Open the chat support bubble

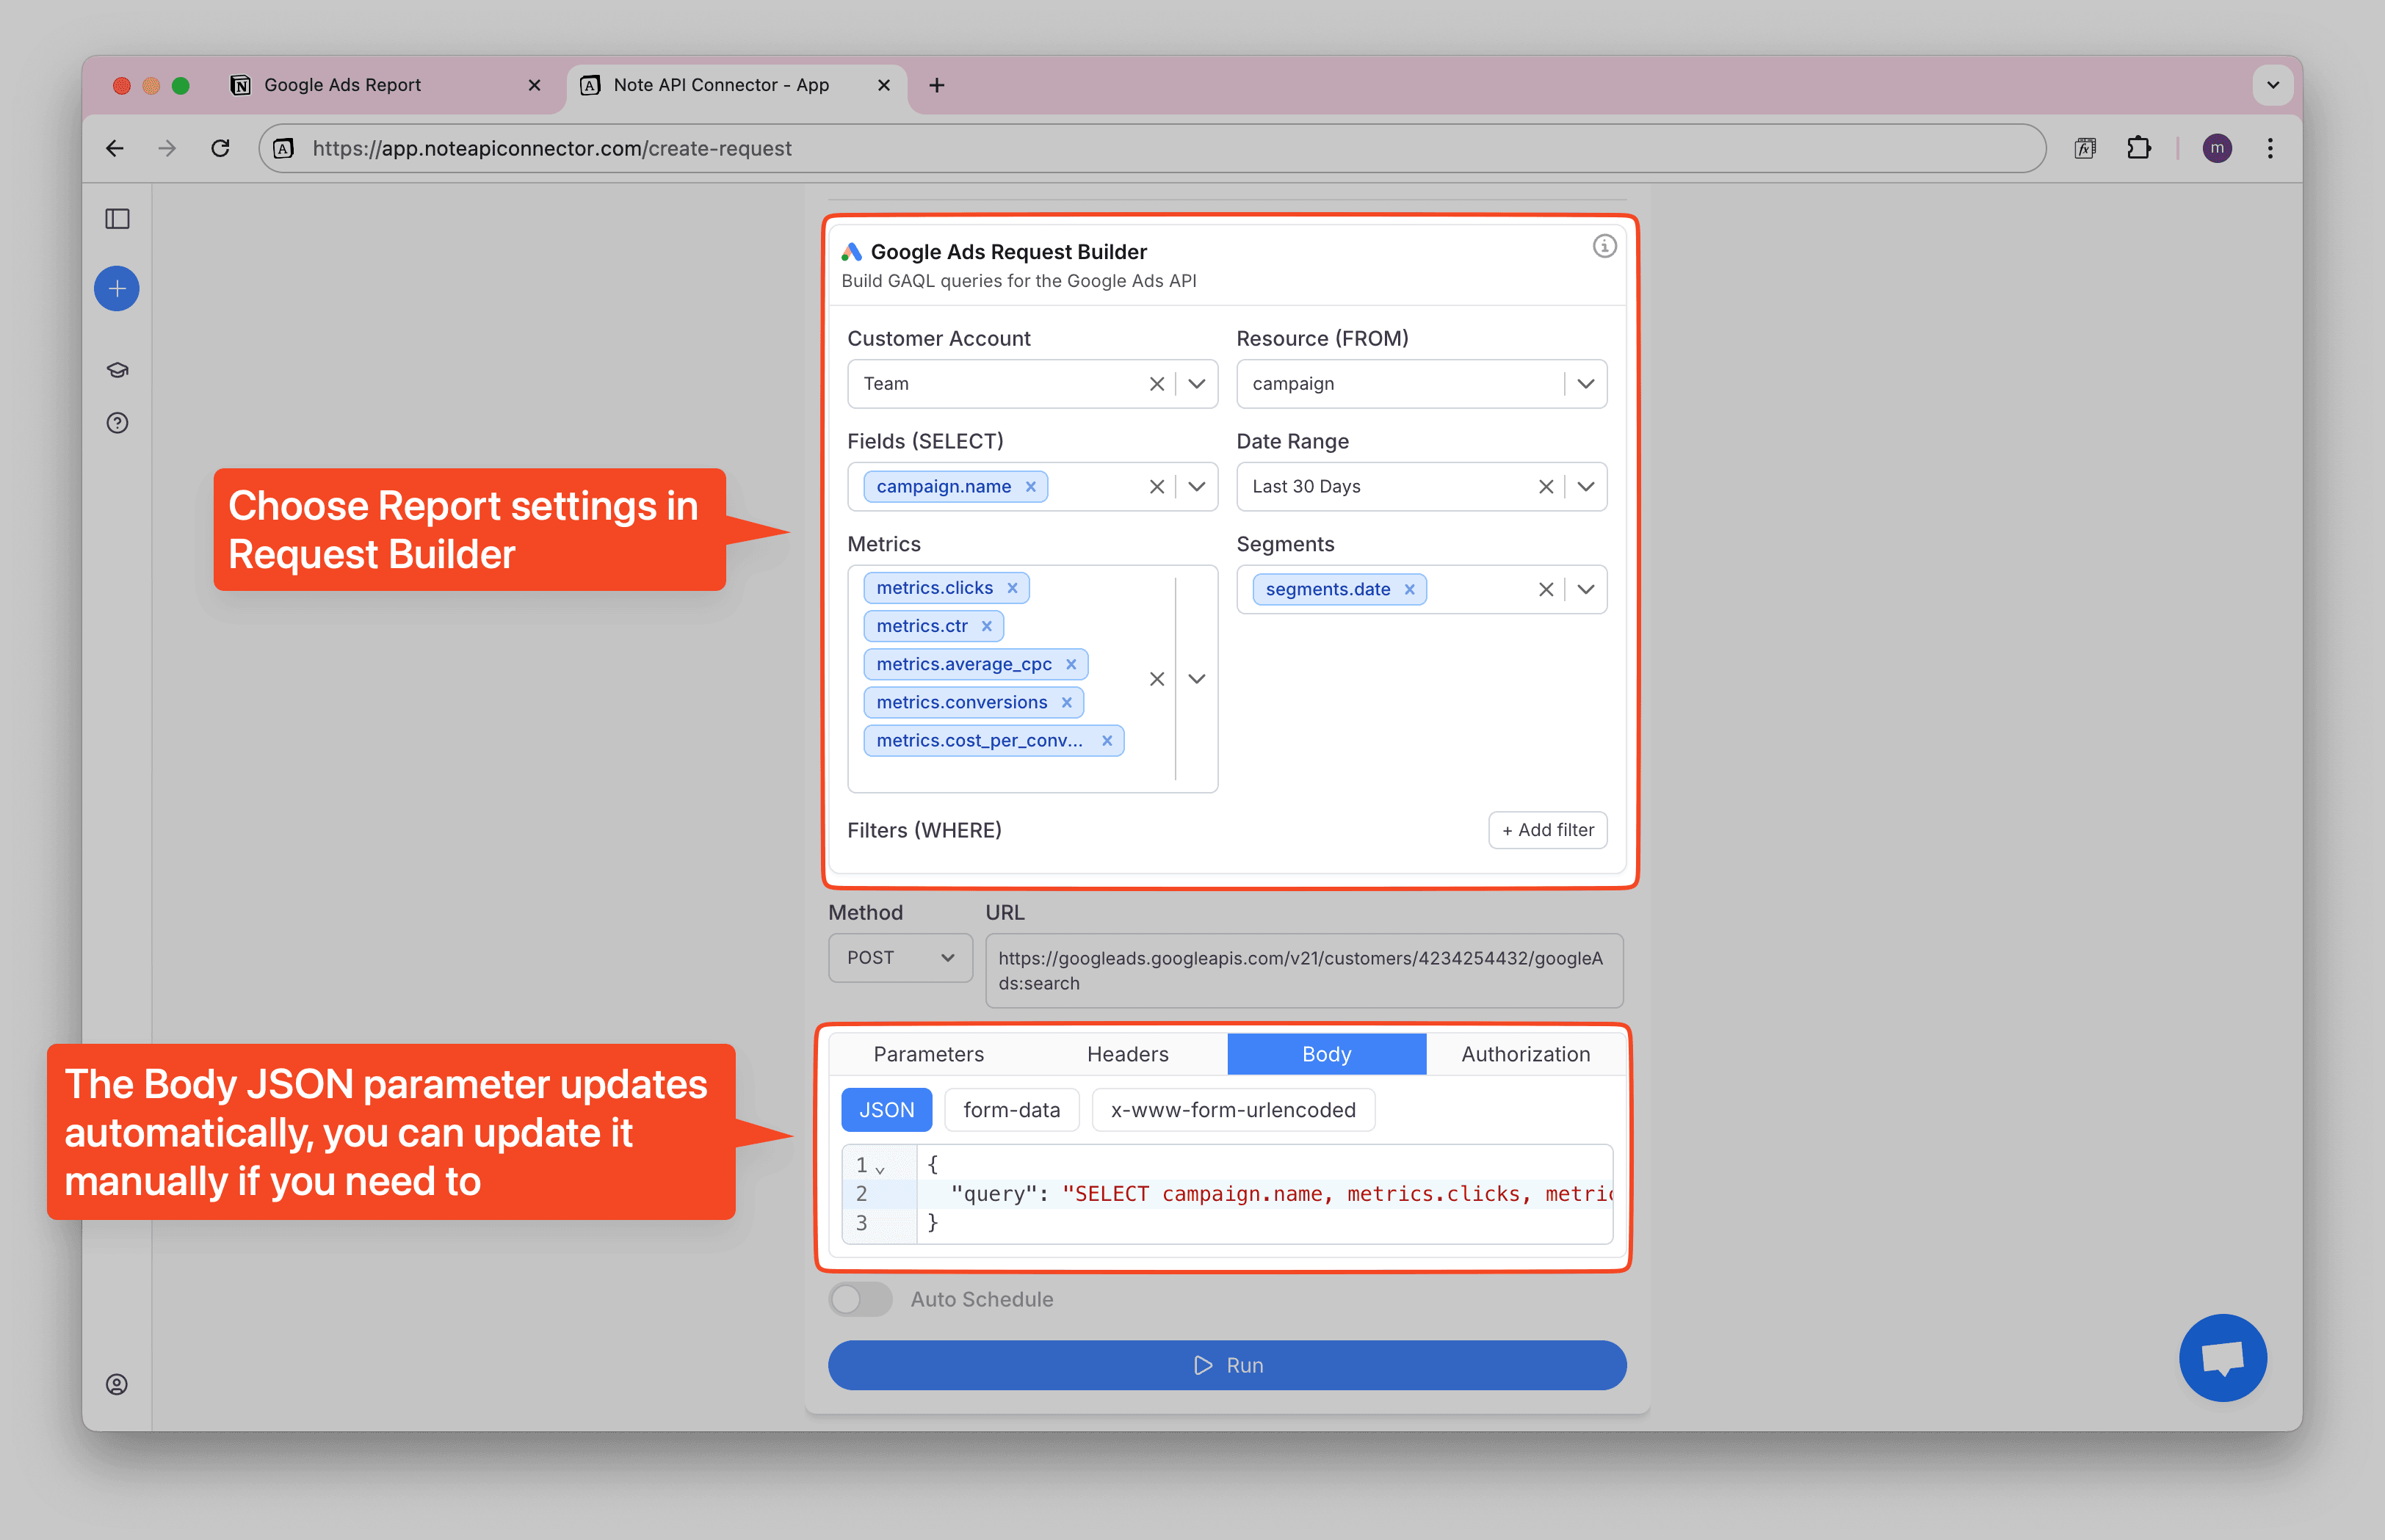point(2223,1357)
